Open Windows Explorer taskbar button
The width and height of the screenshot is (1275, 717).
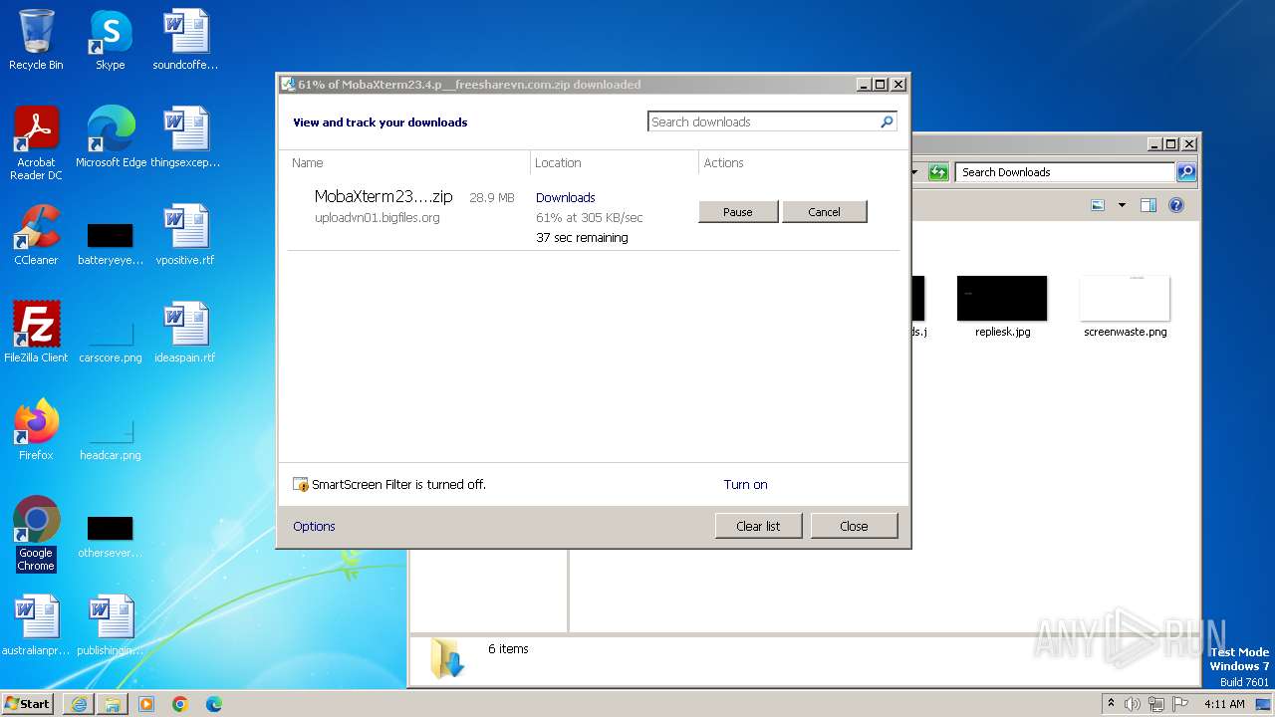click(113, 704)
